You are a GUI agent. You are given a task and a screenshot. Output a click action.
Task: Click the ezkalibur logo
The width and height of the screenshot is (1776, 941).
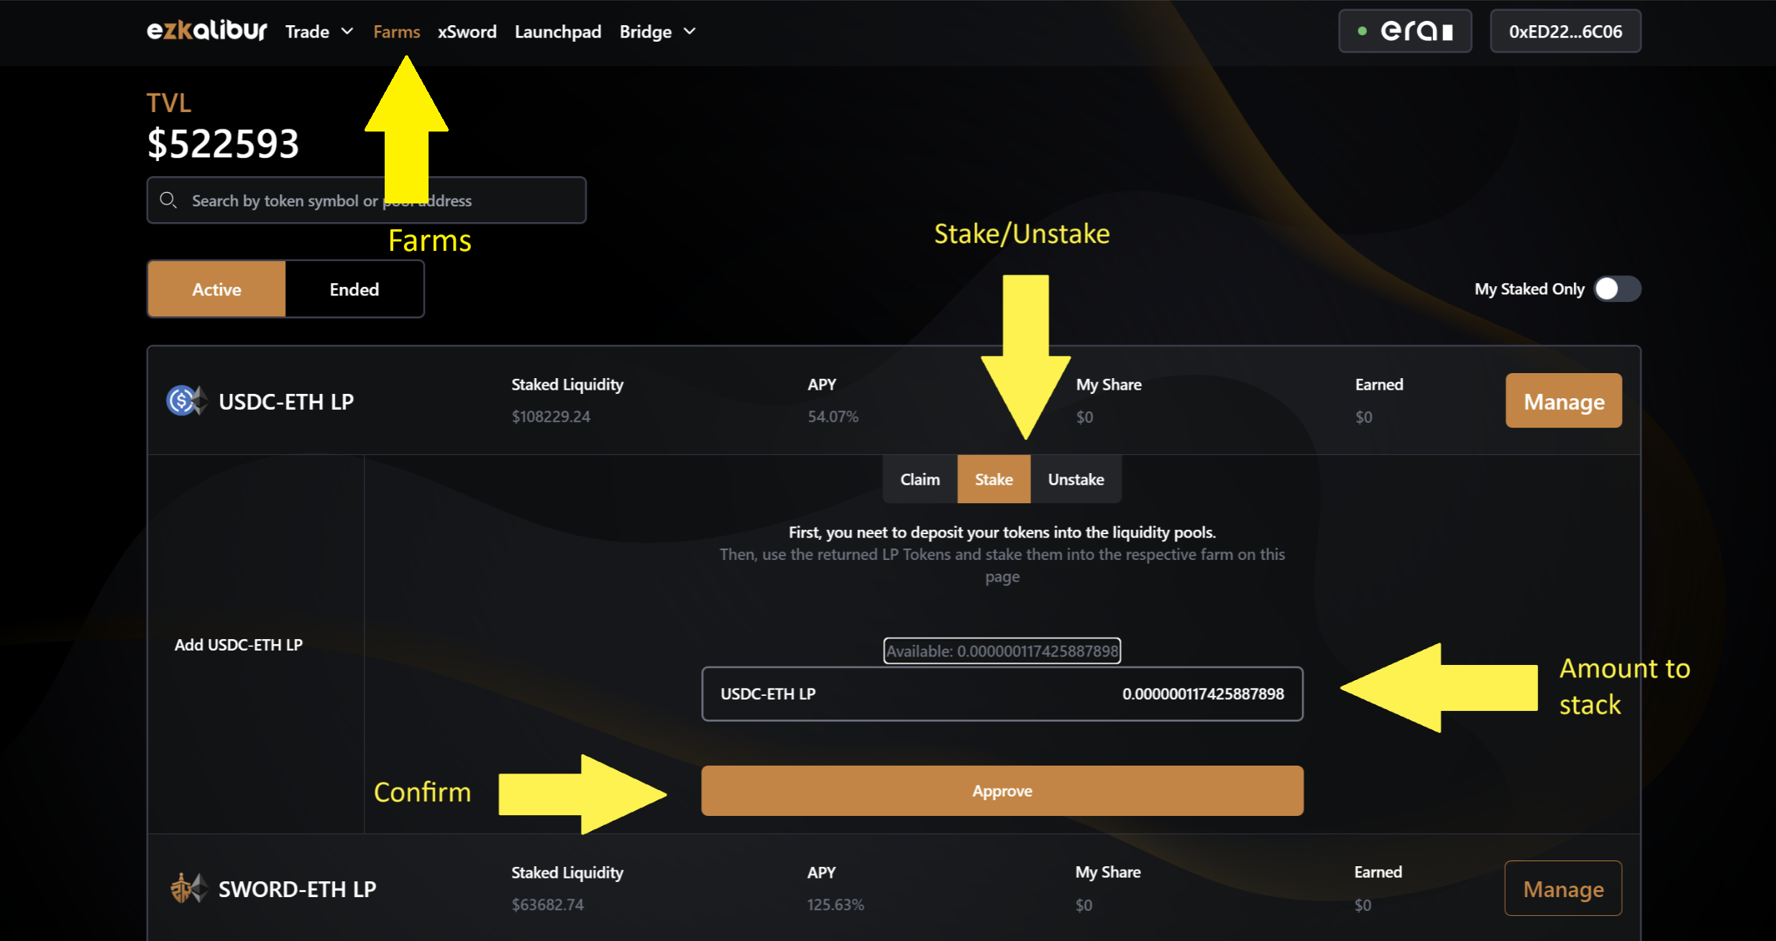pyautogui.click(x=206, y=31)
